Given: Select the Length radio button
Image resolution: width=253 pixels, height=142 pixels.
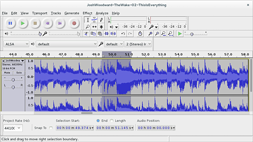Looking at the screenshot, I should tap(112, 121).
